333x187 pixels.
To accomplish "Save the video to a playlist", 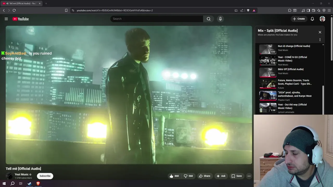I will click(237, 176).
